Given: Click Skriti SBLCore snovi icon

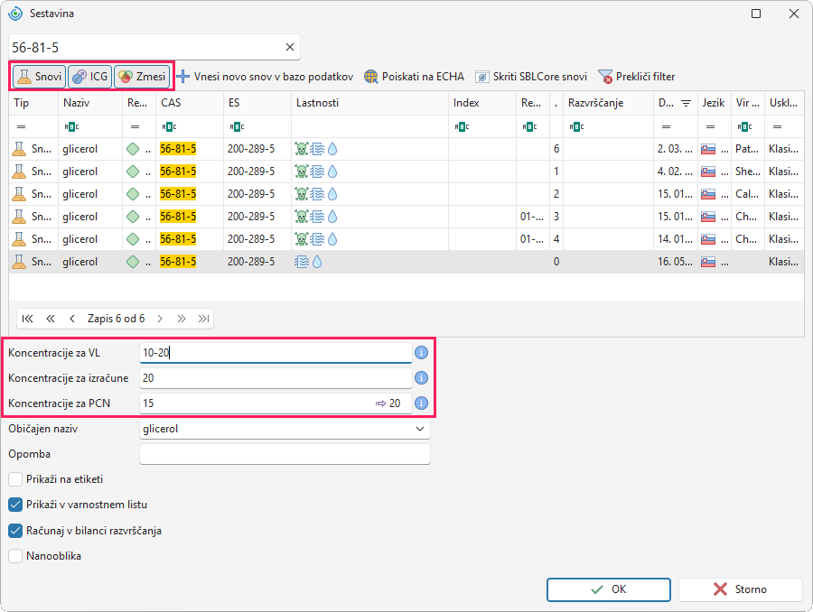Looking at the screenshot, I should point(481,77).
